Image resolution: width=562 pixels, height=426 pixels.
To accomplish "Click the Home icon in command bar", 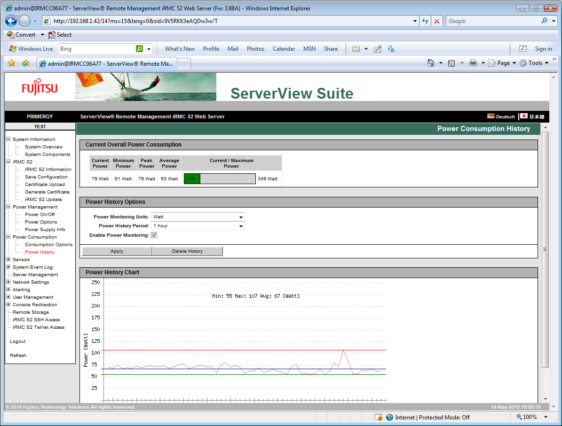I will point(430,63).
